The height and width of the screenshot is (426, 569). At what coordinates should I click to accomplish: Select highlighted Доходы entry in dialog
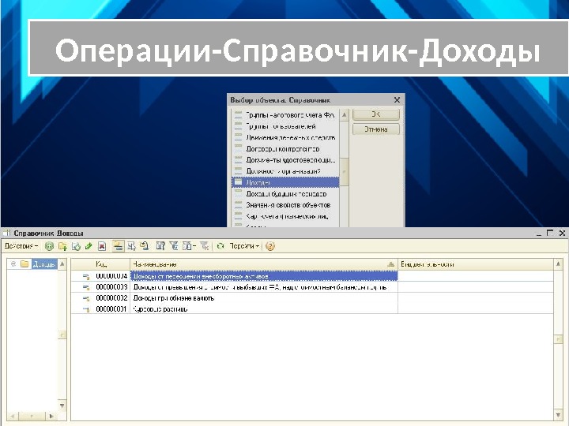pos(285,182)
